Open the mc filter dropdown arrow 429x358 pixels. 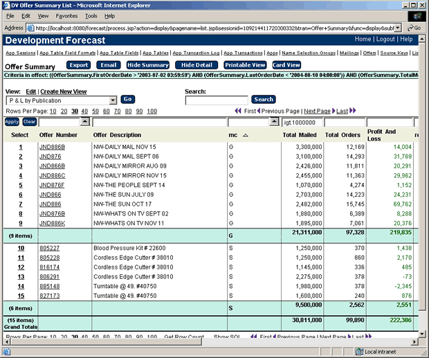coord(274,121)
